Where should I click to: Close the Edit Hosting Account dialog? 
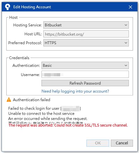(130, 7)
